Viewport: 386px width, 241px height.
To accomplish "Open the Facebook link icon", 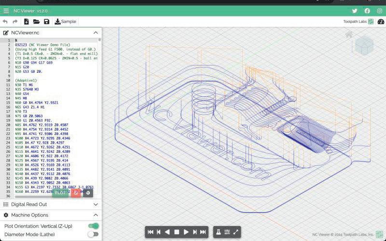I will pos(367,11).
